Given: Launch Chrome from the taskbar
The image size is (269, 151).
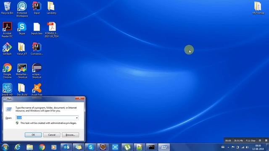Looking at the screenshot, I should [42, 147].
